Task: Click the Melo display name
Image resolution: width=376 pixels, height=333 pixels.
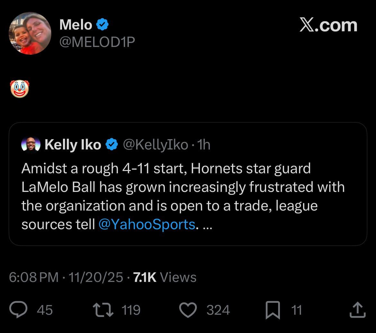Action: 76,25
